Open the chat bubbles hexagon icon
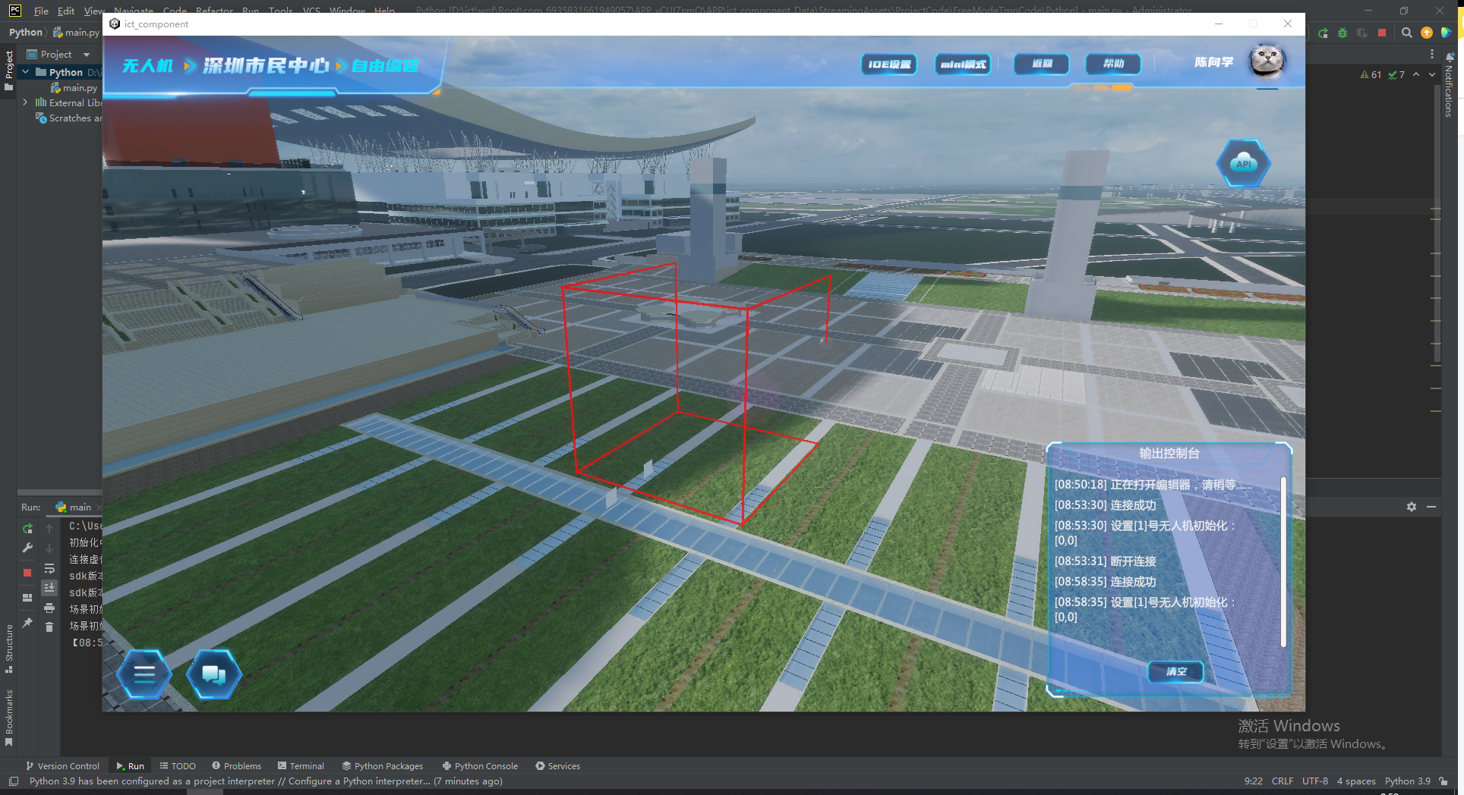Image resolution: width=1464 pixels, height=795 pixels. click(x=213, y=674)
